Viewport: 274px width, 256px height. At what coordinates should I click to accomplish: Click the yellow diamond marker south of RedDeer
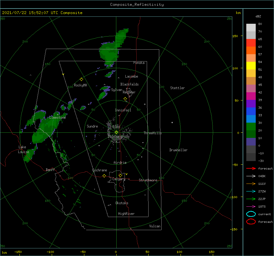[125, 99]
